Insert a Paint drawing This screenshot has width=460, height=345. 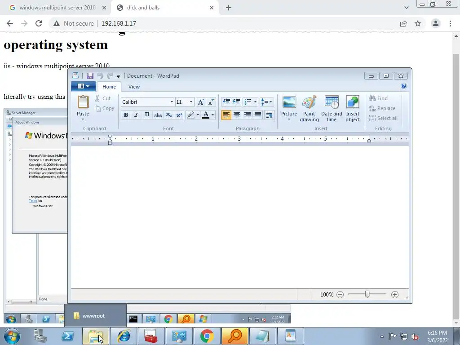point(309,109)
